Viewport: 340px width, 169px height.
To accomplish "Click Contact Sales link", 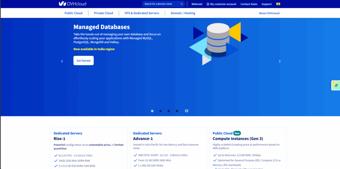I will coord(249,4).
